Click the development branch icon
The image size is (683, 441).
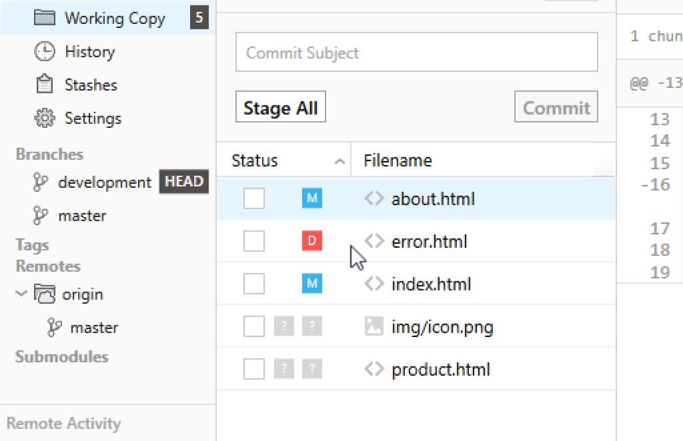click(x=41, y=183)
